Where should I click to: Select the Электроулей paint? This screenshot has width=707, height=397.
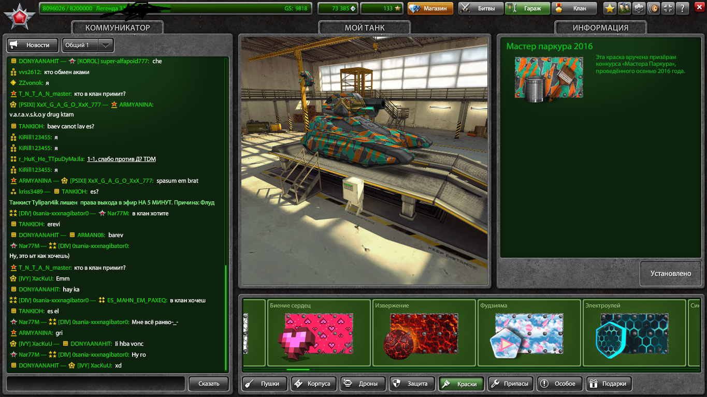[634, 333]
